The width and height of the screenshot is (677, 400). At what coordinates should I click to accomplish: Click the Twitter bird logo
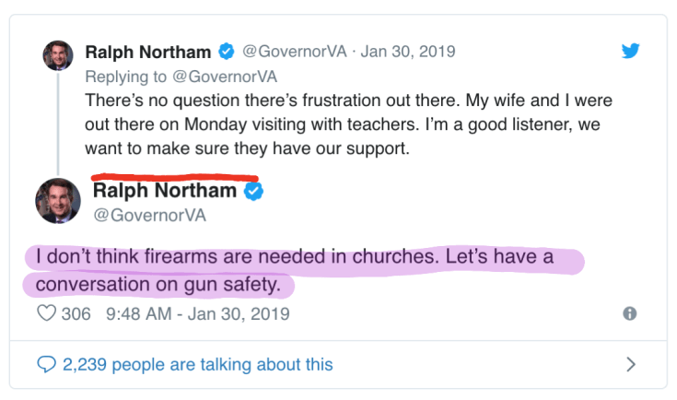click(630, 51)
